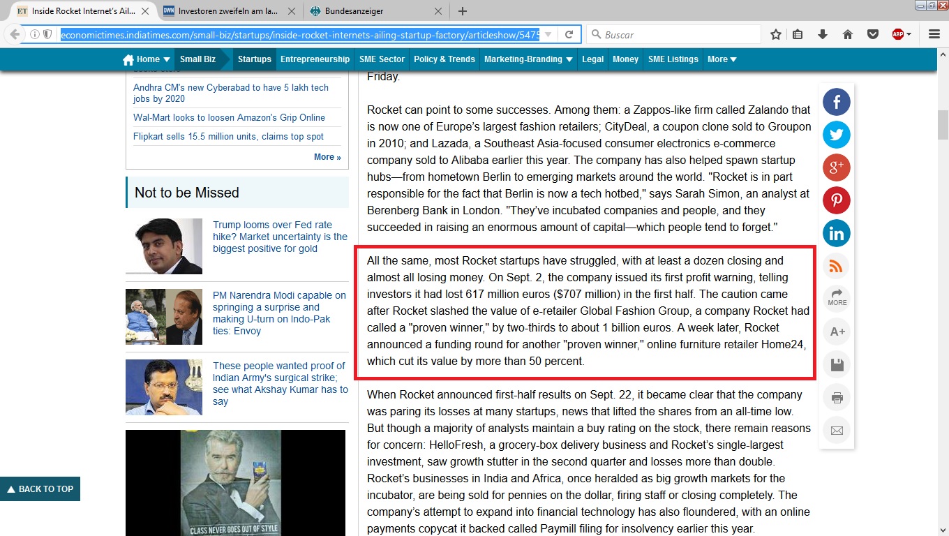Open SME Listings section

click(673, 59)
